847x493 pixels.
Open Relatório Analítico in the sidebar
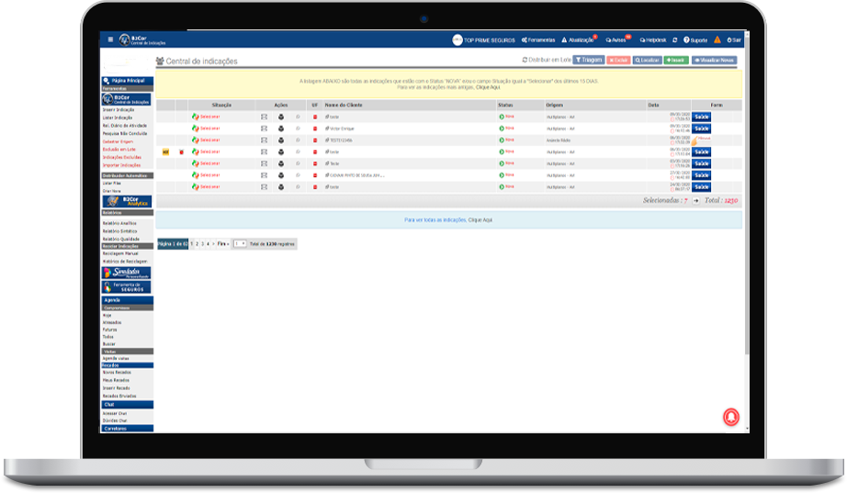(119, 223)
